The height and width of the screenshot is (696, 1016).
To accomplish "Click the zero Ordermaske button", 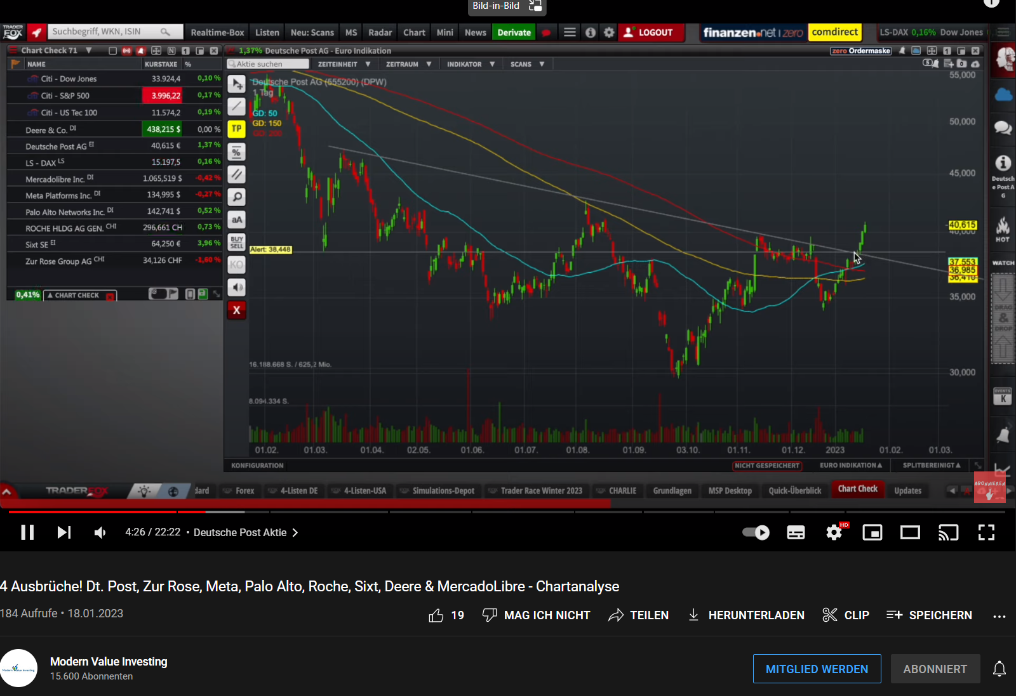I will [x=861, y=51].
